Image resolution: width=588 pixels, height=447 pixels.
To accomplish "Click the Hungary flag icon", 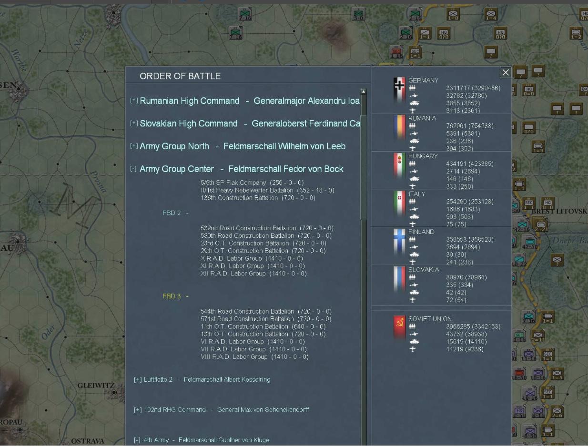I will coord(399,166).
